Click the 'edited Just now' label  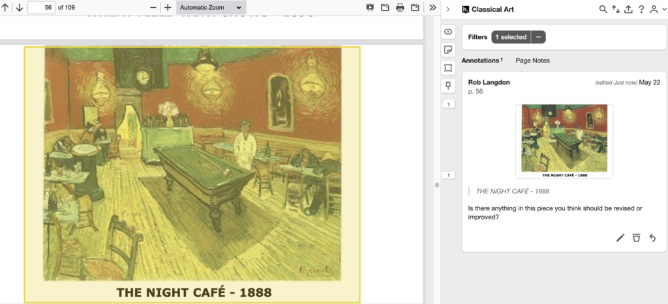616,83
